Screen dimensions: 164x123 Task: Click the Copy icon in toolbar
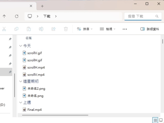16,29
